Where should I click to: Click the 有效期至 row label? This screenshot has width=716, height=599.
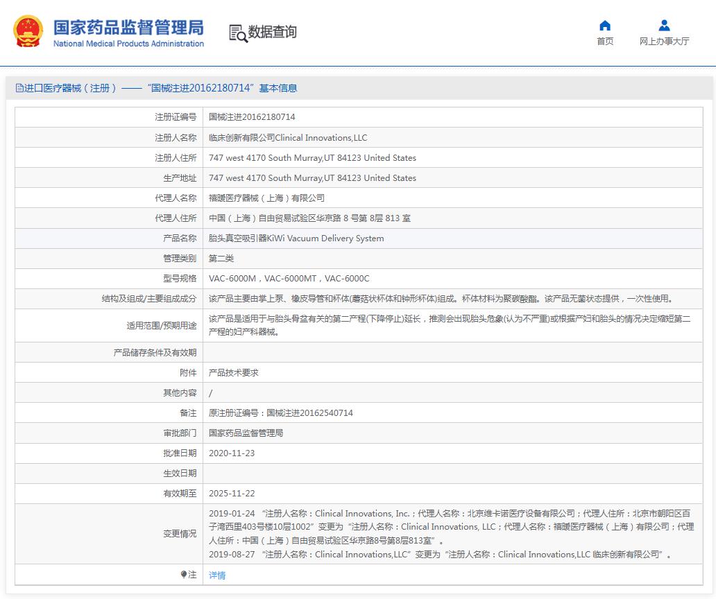point(180,493)
